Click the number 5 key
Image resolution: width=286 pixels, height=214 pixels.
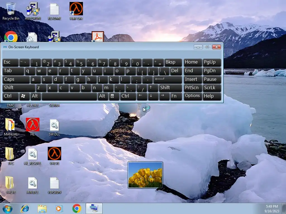pyautogui.click(x=80, y=63)
